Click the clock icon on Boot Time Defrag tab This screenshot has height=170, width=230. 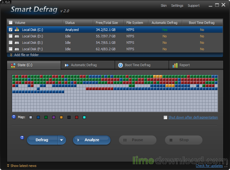pos(121,65)
